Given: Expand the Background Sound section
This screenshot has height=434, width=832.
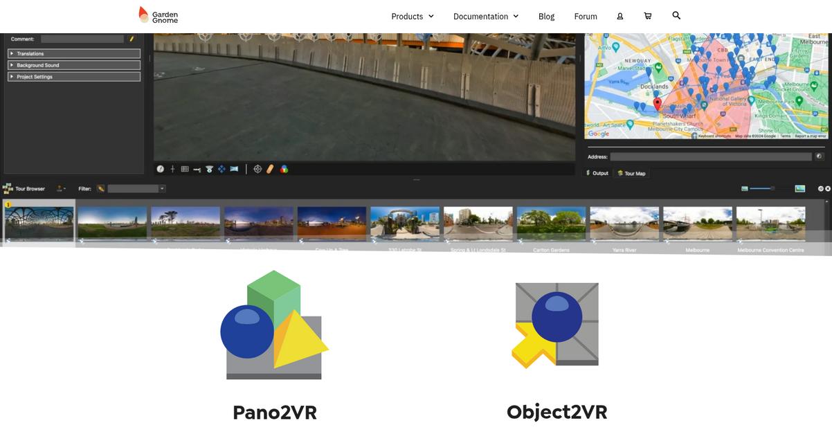Looking at the screenshot, I should (74, 65).
